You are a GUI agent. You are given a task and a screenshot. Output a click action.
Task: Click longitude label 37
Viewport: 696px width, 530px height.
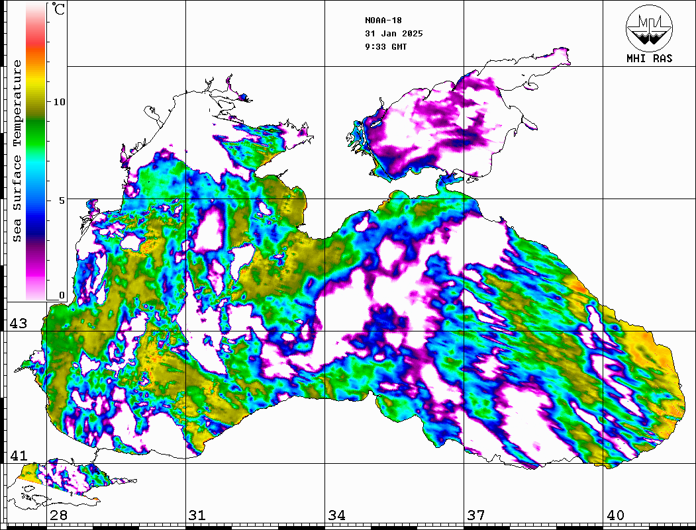click(476, 515)
